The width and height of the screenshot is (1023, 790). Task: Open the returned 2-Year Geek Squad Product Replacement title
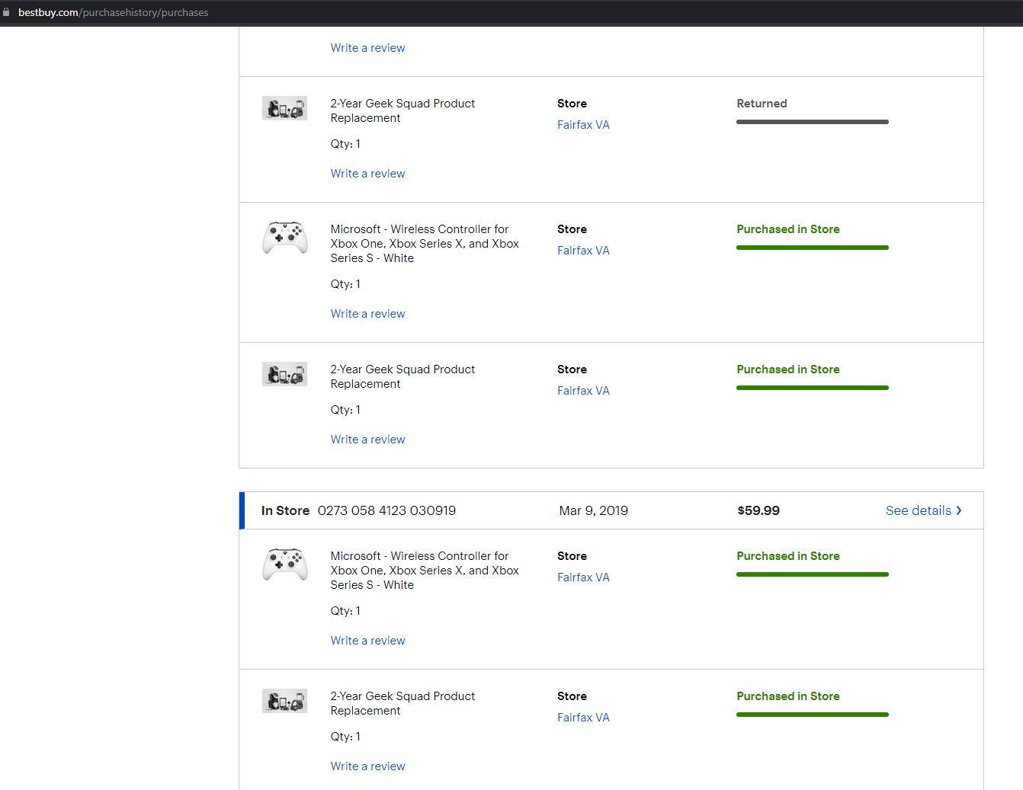tap(402, 110)
